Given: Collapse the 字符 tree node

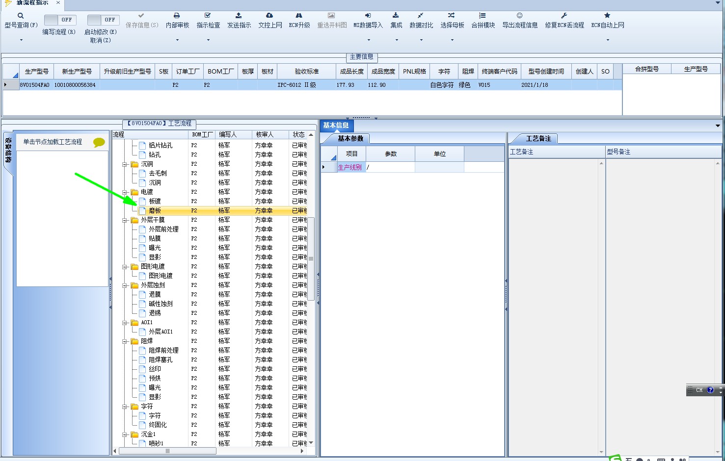Looking at the screenshot, I should coord(125,407).
